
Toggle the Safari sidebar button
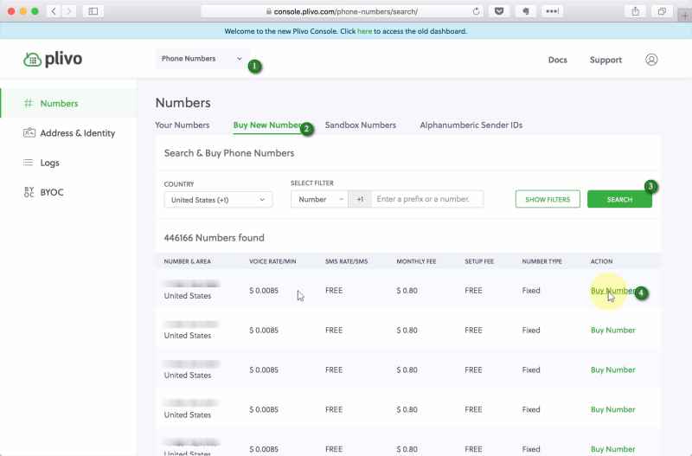pyautogui.click(x=93, y=11)
